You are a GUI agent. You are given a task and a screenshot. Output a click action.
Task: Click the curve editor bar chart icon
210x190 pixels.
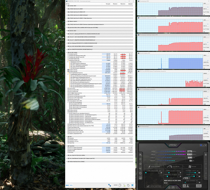(148, 186)
